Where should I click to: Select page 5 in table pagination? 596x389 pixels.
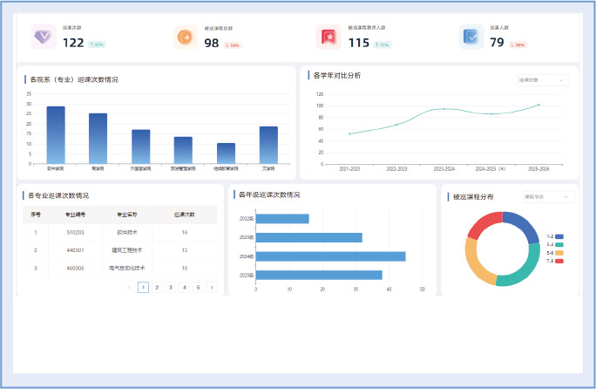(198, 287)
